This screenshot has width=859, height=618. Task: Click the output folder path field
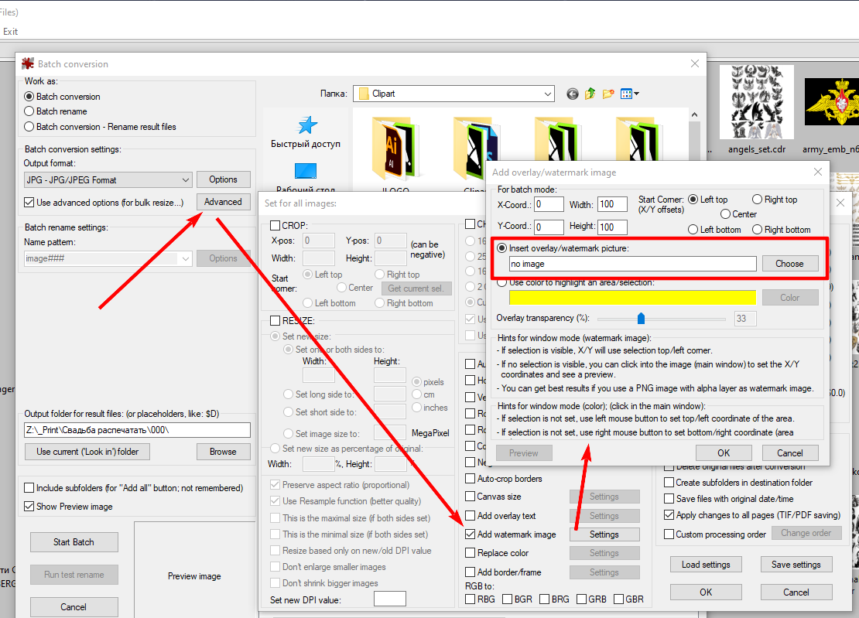(137, 430)
